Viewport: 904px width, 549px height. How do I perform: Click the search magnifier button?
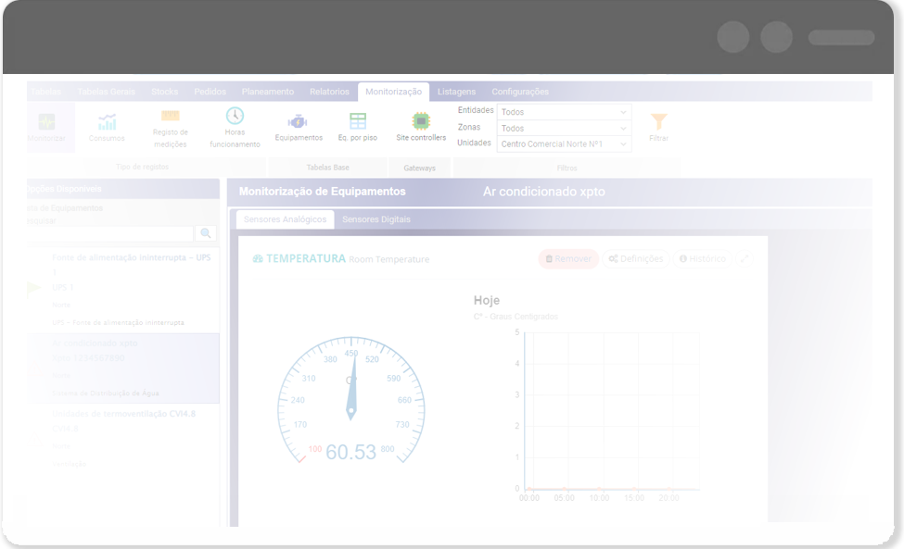click(x=205, y=234)
